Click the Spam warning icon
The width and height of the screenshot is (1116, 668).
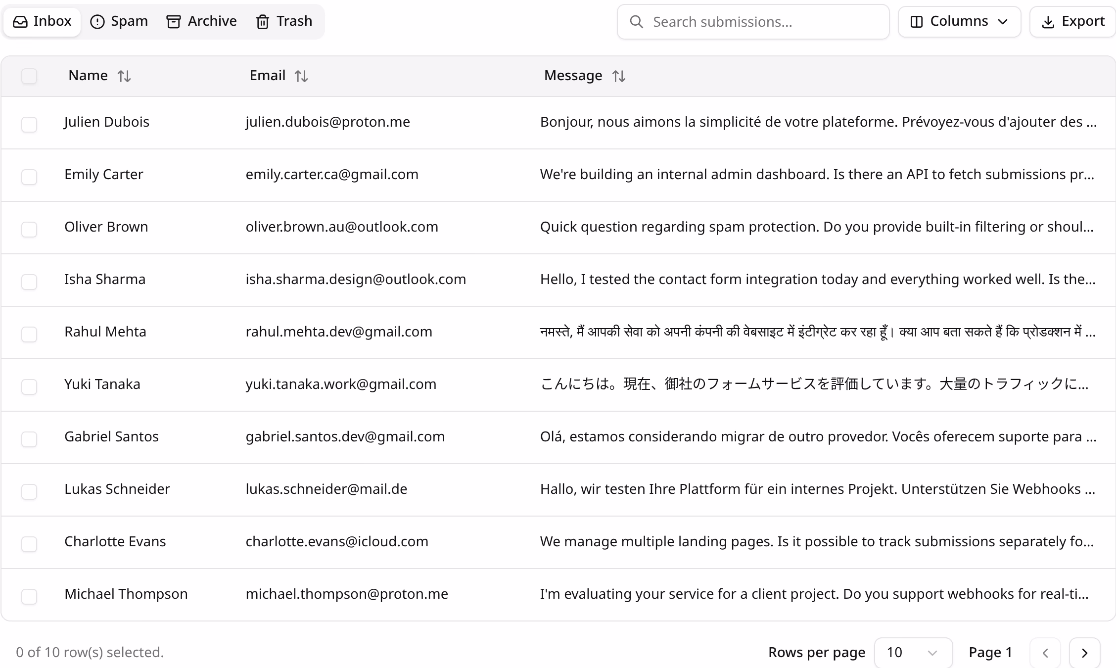pos(97,21)
